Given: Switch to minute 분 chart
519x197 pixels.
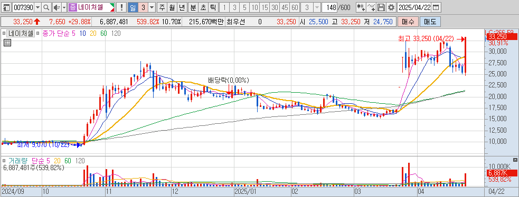Looking at the screenshot, I should pos(193,7).
